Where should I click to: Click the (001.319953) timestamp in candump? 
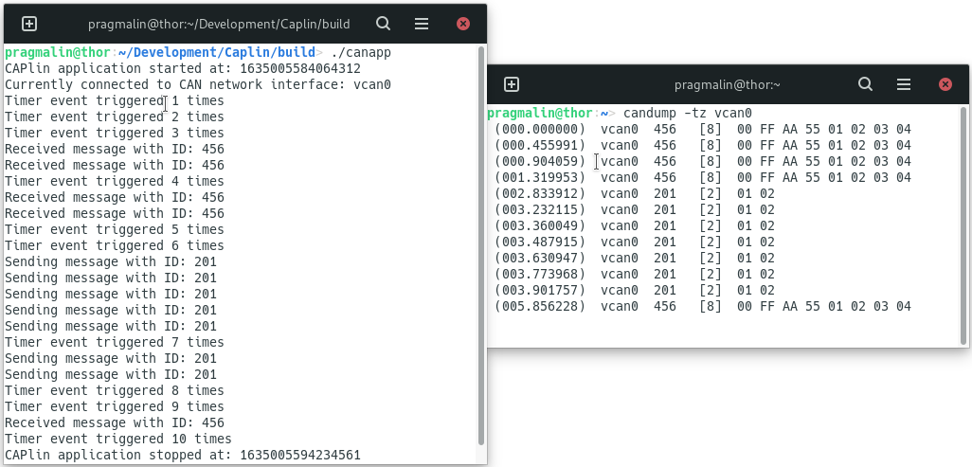[540, 177]
